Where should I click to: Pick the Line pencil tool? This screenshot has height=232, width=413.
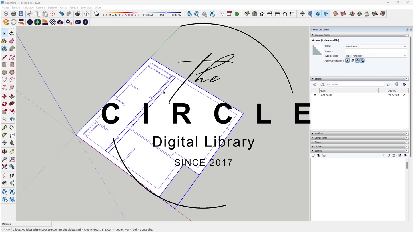[4, 57]
